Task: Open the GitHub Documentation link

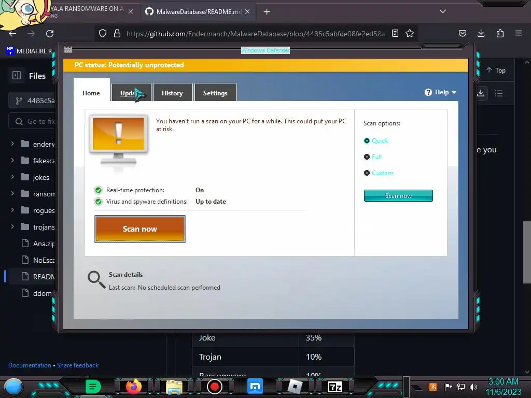Action: pyautogui.click(x=30, y=365)
